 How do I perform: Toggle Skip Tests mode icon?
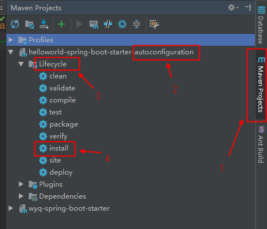click(122, 24)
